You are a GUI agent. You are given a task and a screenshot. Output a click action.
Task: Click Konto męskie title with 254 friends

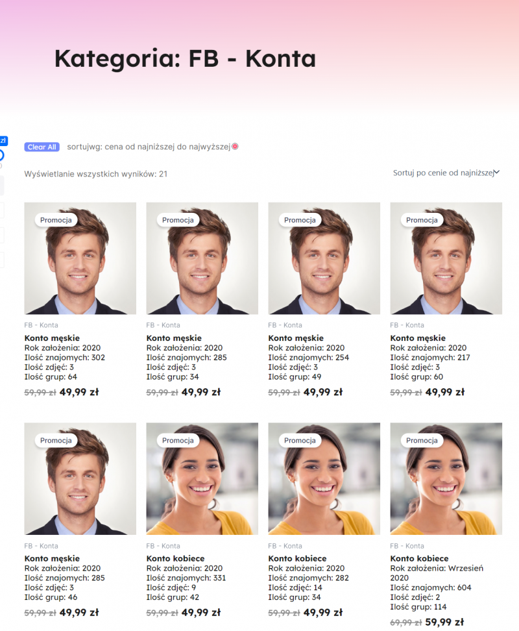coord(296,338)
